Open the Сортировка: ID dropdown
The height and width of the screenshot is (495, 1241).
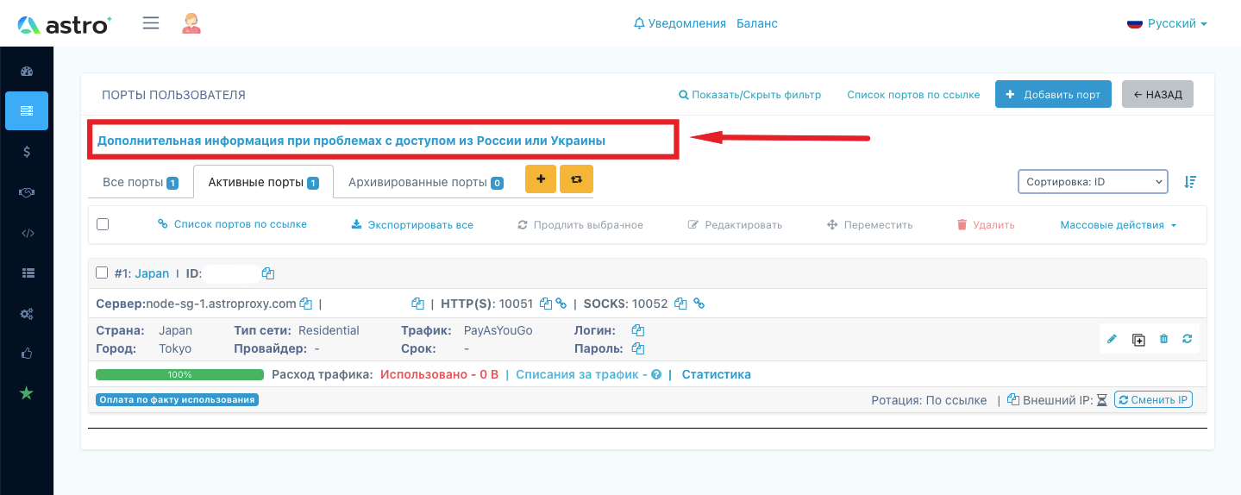point(1093,182)
